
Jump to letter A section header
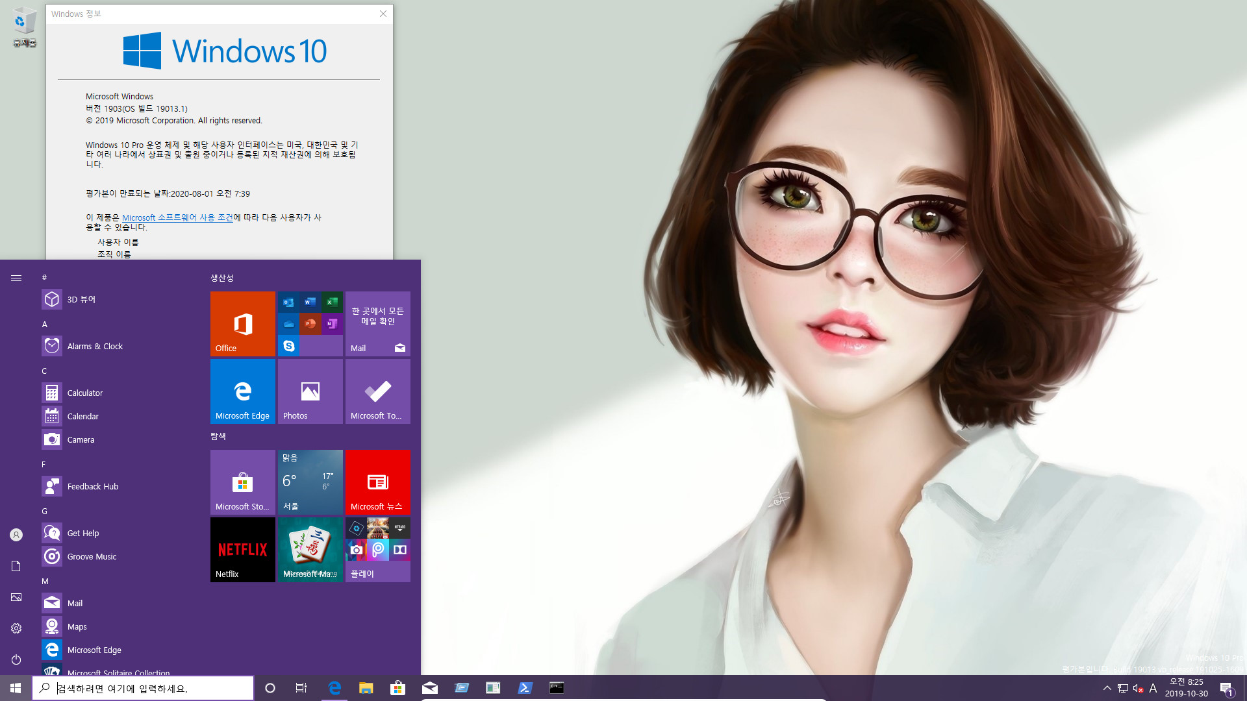(x=44, y=324)
